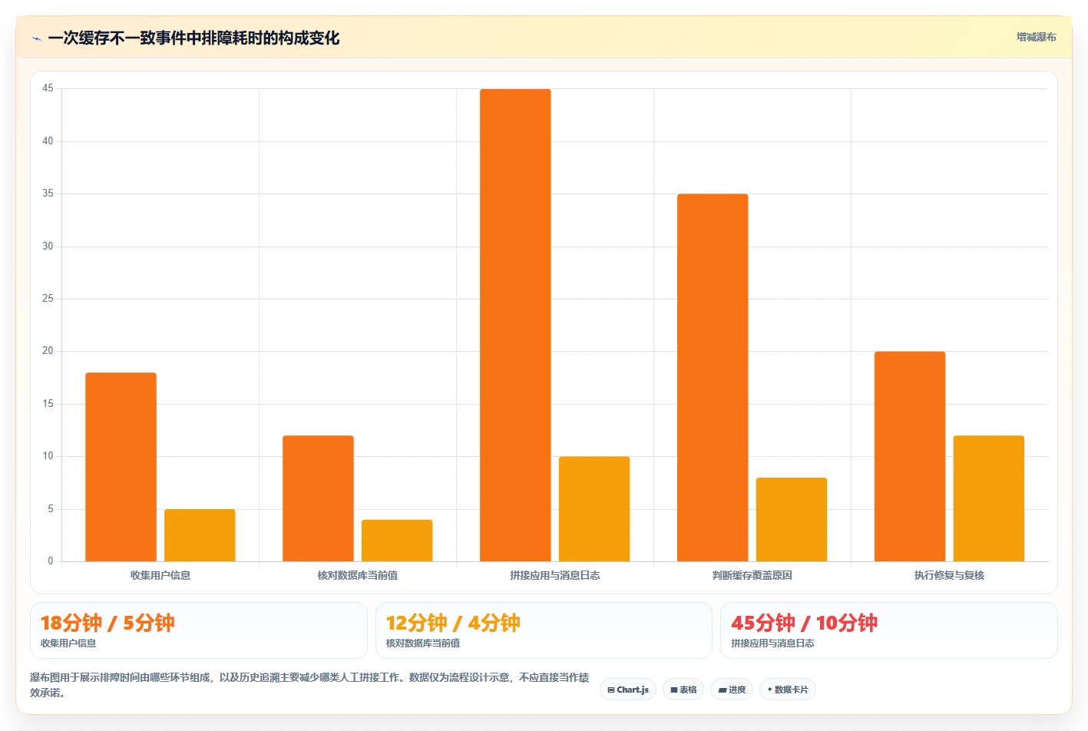1088x731 pixels.
Task: Click the yellow bar for 判断缓存覆盖原因
Action: 792,520
